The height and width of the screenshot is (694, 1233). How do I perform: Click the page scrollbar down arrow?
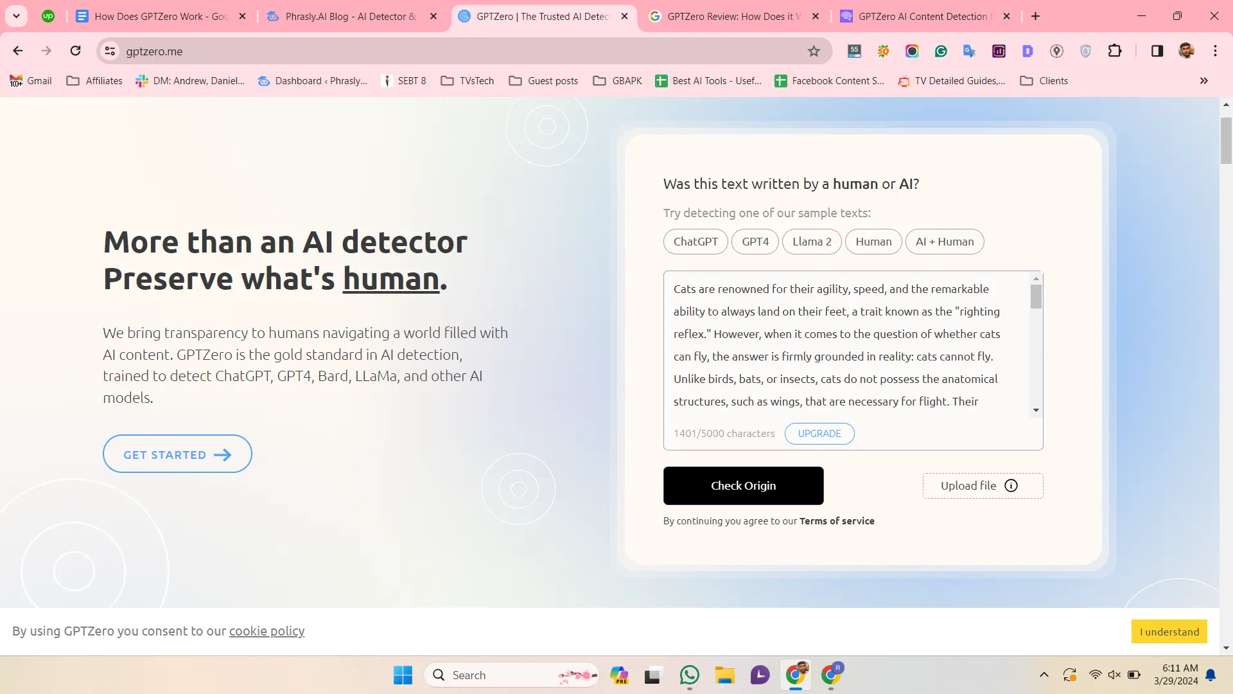click(x=1226, y=648)
